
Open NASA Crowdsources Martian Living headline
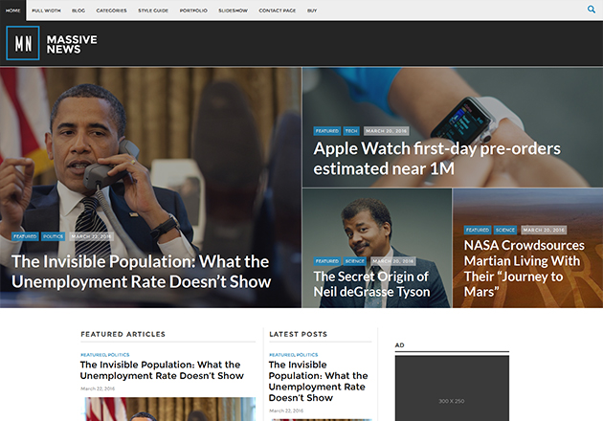[x=524, y=268]
